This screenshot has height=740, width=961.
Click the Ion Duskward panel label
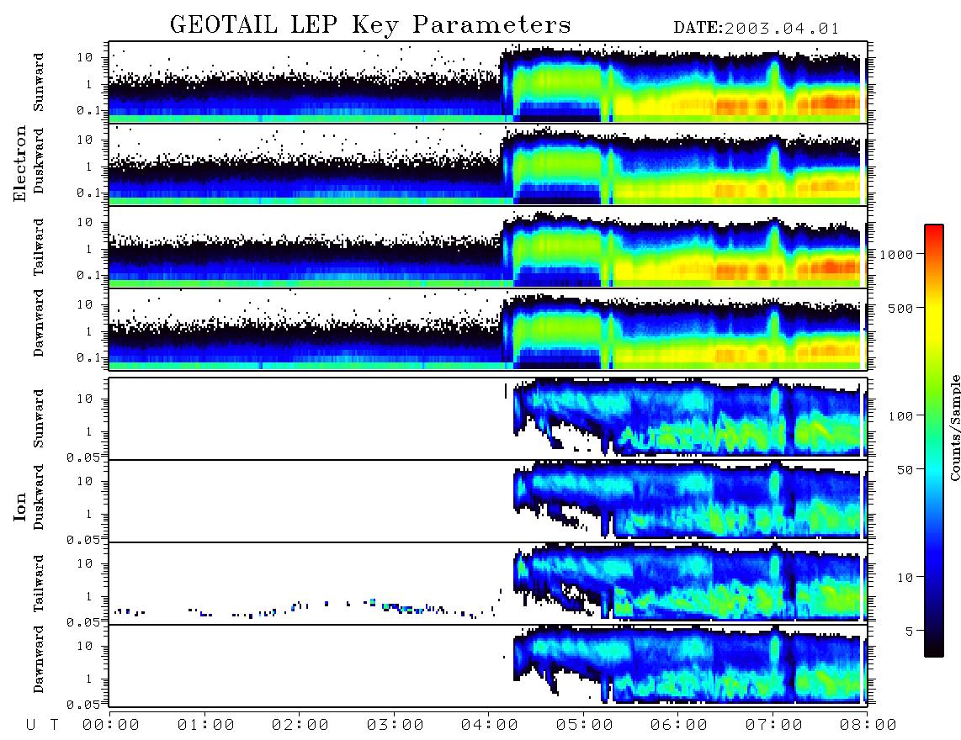tap(39, 497)
